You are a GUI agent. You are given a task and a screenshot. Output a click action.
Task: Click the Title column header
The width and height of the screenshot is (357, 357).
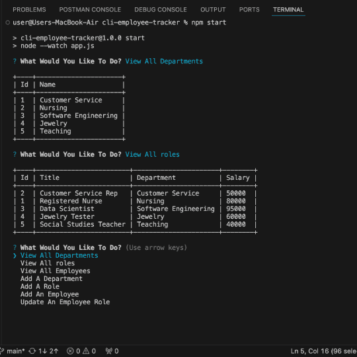(x=50, y=178)
